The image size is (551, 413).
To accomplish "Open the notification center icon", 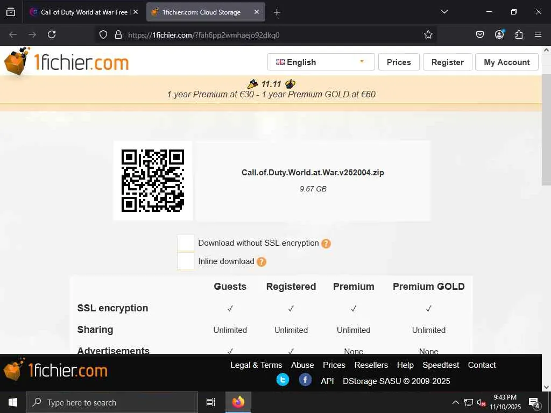I will click(534, 402).
